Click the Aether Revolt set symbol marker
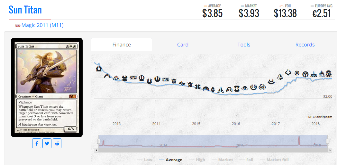 (x=263, y=87)
